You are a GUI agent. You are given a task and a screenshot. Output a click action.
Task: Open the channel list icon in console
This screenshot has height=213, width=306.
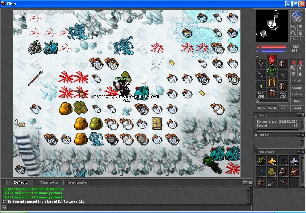click(246, 182)
